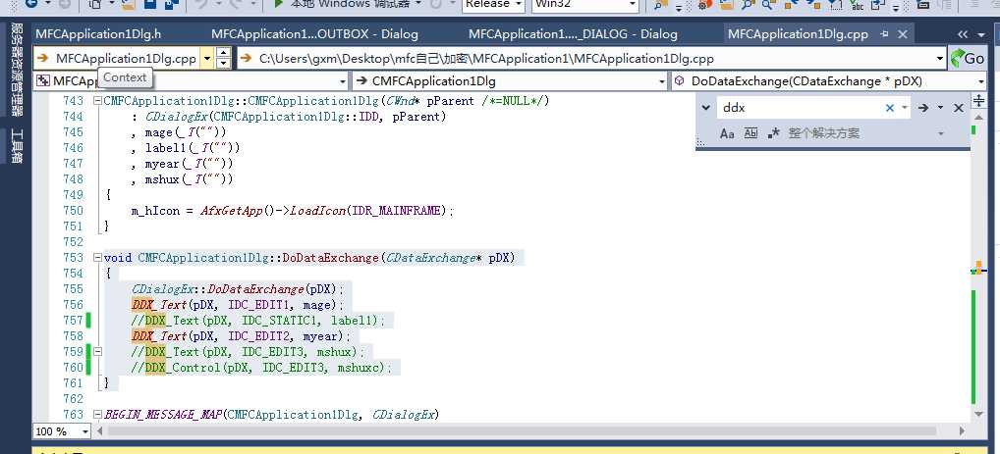
Task: Click m_hIcon = AfxGetApp() line
Action: pyautogui.click(x=293, y=211)
